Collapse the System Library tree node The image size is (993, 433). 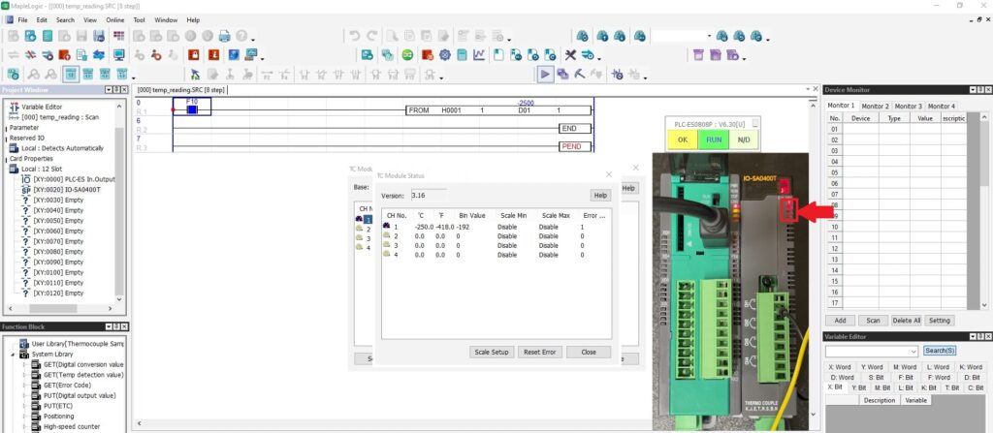click(x=13, y=355)
